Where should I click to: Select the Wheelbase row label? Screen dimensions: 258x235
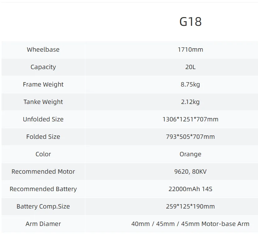(43, 49)
